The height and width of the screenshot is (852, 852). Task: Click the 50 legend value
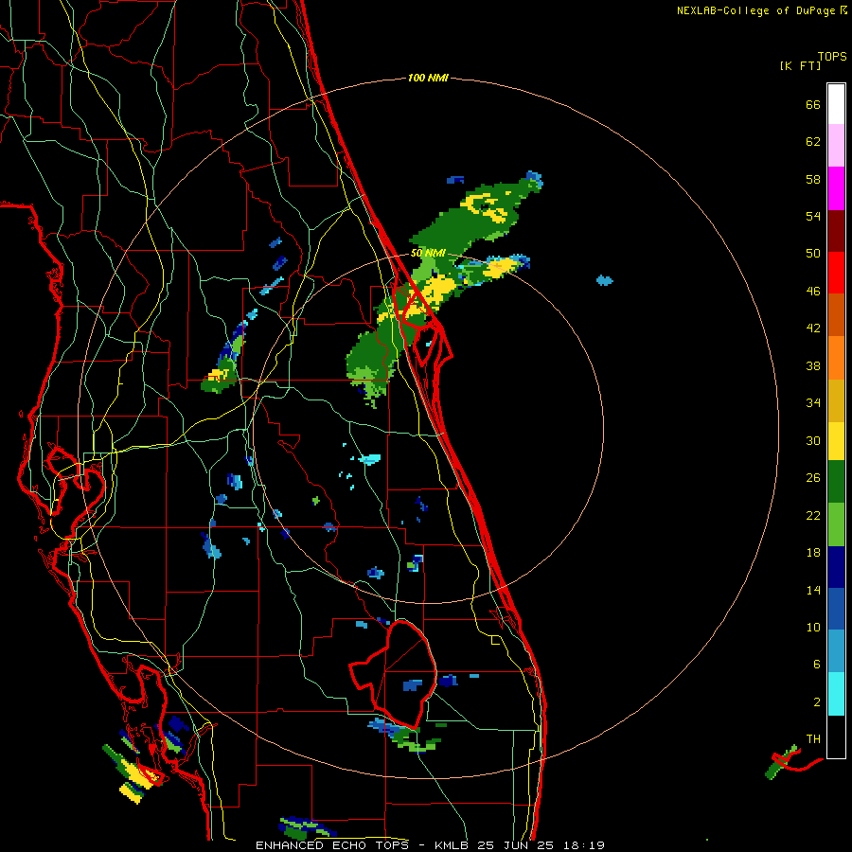coord(813,254)
